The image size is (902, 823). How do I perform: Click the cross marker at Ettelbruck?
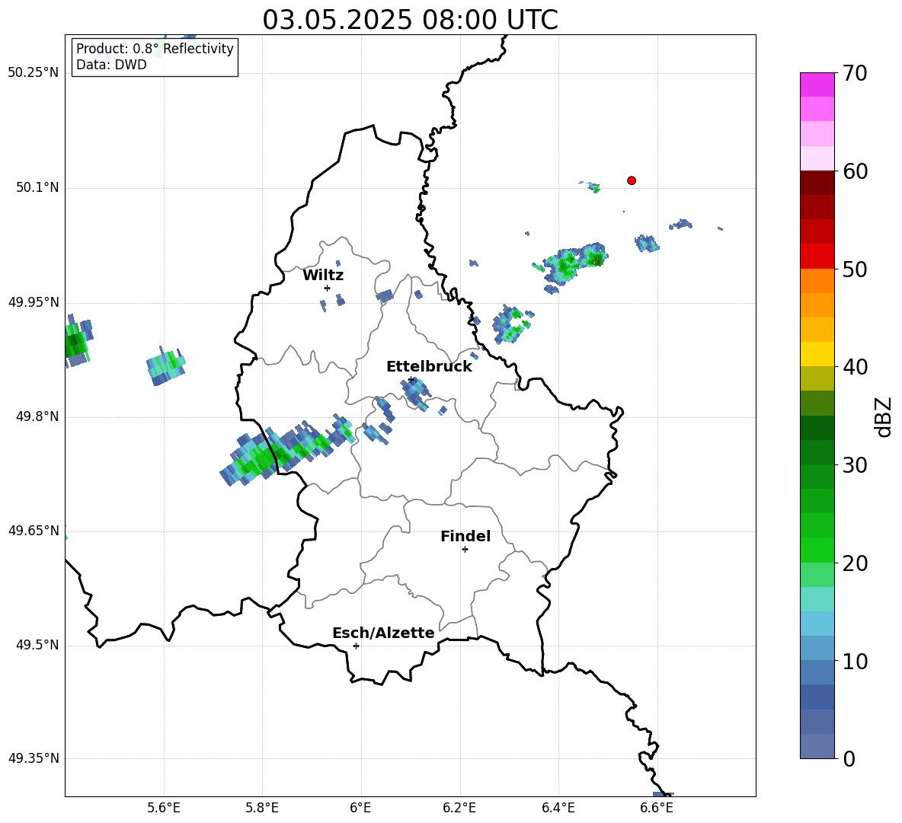click(411, 379)
